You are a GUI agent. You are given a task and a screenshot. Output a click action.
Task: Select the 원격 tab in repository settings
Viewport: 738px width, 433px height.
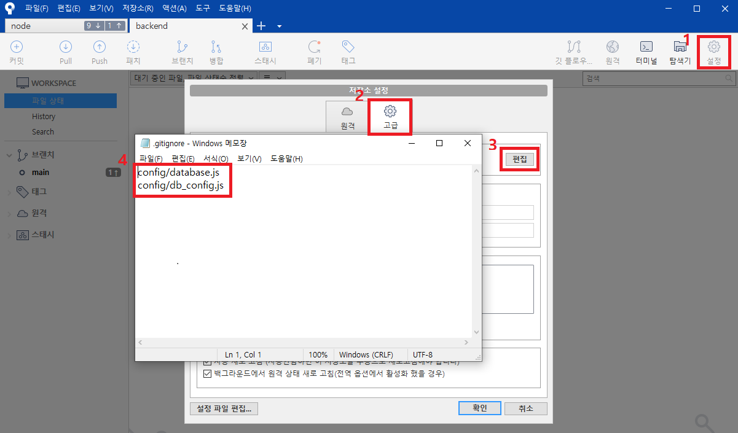pyautogui.click(x=348, y=117)
